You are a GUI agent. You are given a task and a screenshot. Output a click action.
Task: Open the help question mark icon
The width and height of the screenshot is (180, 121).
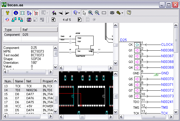129,13
